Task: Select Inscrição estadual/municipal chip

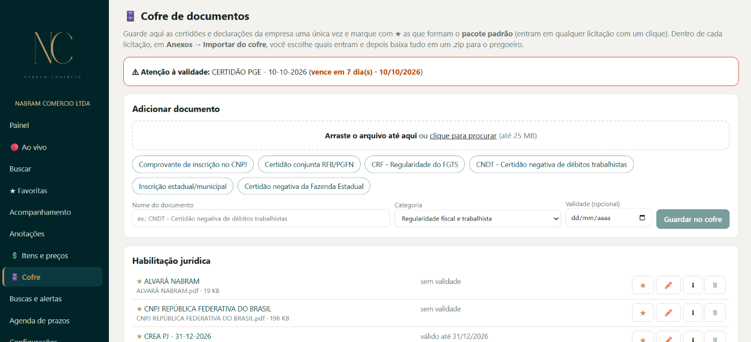Action: [183, 186]
